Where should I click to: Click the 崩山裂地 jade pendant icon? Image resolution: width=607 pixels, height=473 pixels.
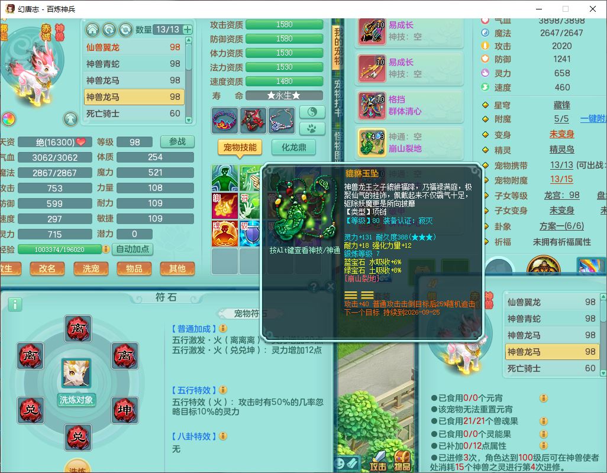tap(372, 142)
